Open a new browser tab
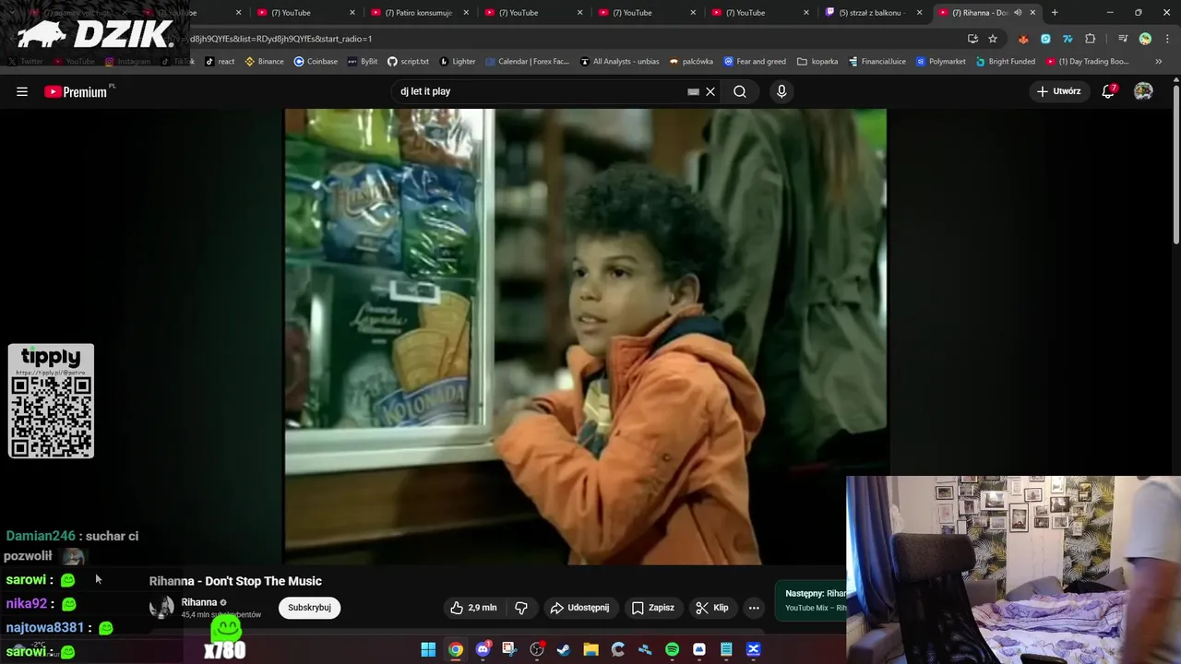 point(1055,13)
